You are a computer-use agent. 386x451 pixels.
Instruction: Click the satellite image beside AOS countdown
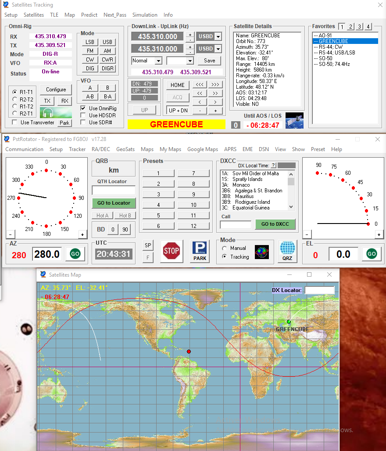(294, 121)
